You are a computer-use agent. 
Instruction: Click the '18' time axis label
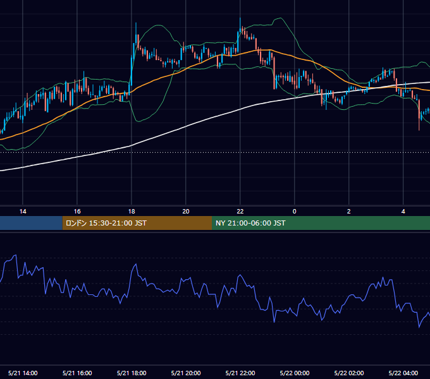click(x=132, y=212)
